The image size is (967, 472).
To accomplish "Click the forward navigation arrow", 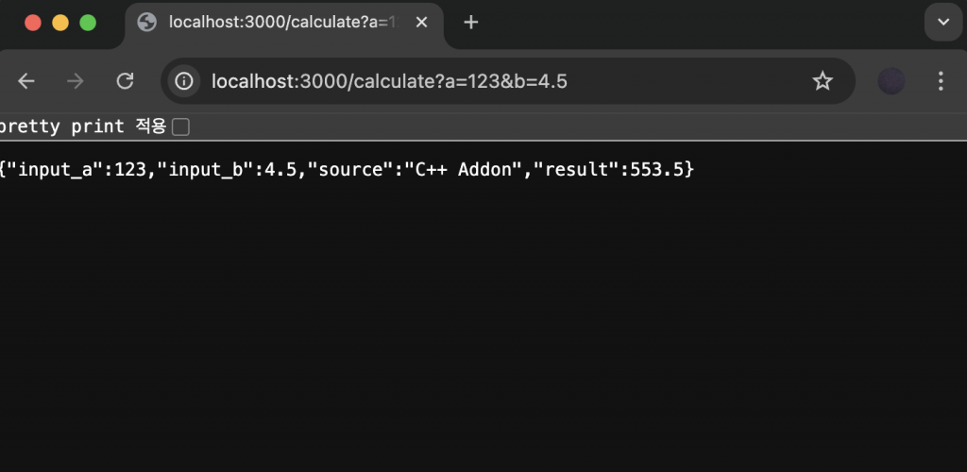I will pos(76,81).
